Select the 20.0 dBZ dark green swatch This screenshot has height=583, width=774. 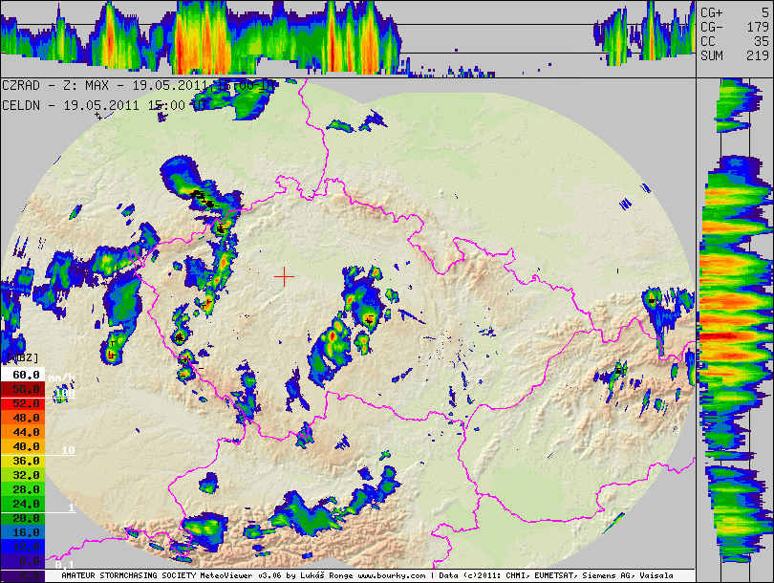click(x=23, y=518)
